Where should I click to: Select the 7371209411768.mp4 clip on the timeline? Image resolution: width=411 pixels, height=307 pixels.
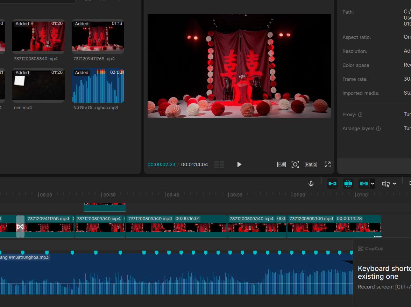pyautogui.click(x=49, y=226)
